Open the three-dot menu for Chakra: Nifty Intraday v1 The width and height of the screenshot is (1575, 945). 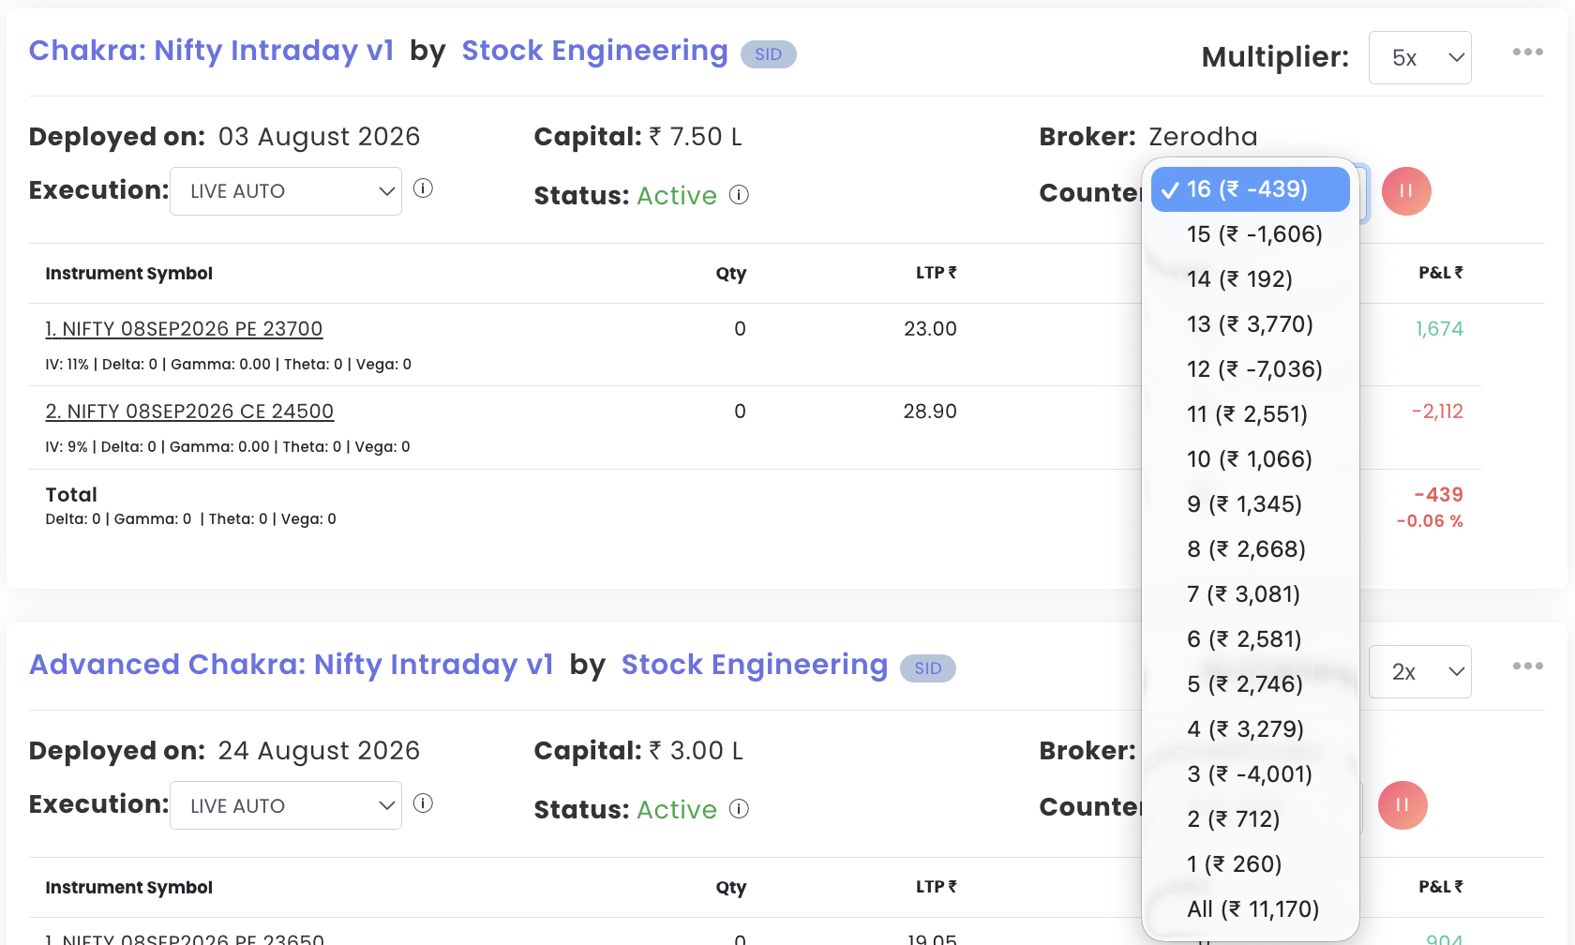point(1527,52)
